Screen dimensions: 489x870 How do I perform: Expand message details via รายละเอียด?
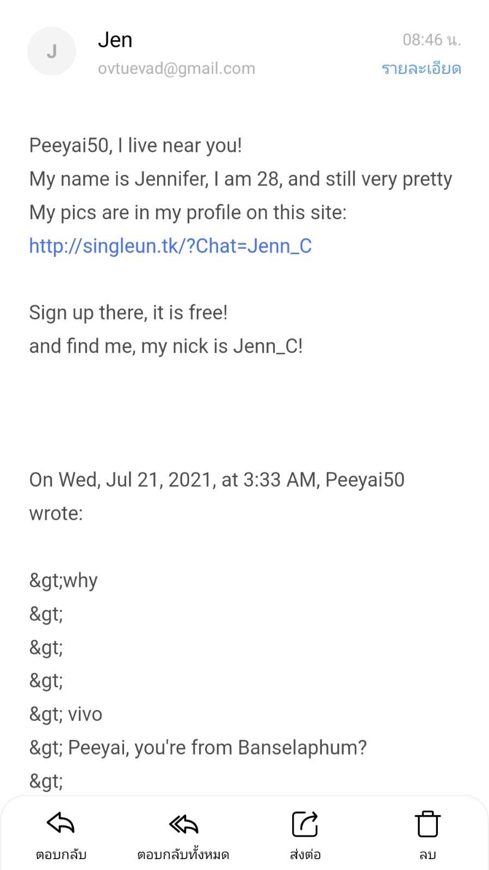(x=421, y=69)
